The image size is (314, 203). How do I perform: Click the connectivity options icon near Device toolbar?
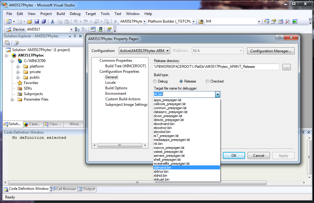tap(109, 29)
